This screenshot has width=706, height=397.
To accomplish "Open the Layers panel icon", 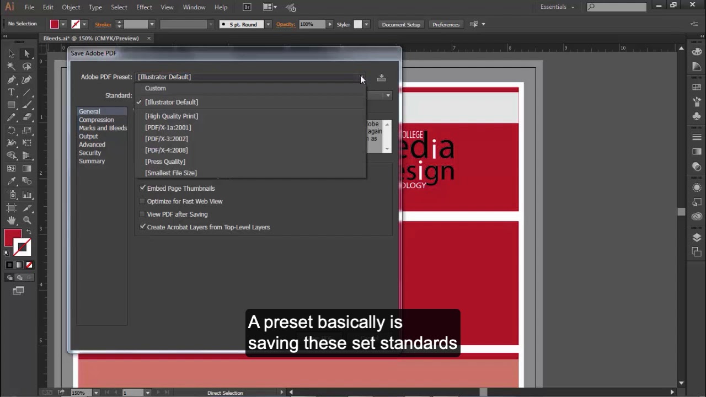I will click(697, 238).
